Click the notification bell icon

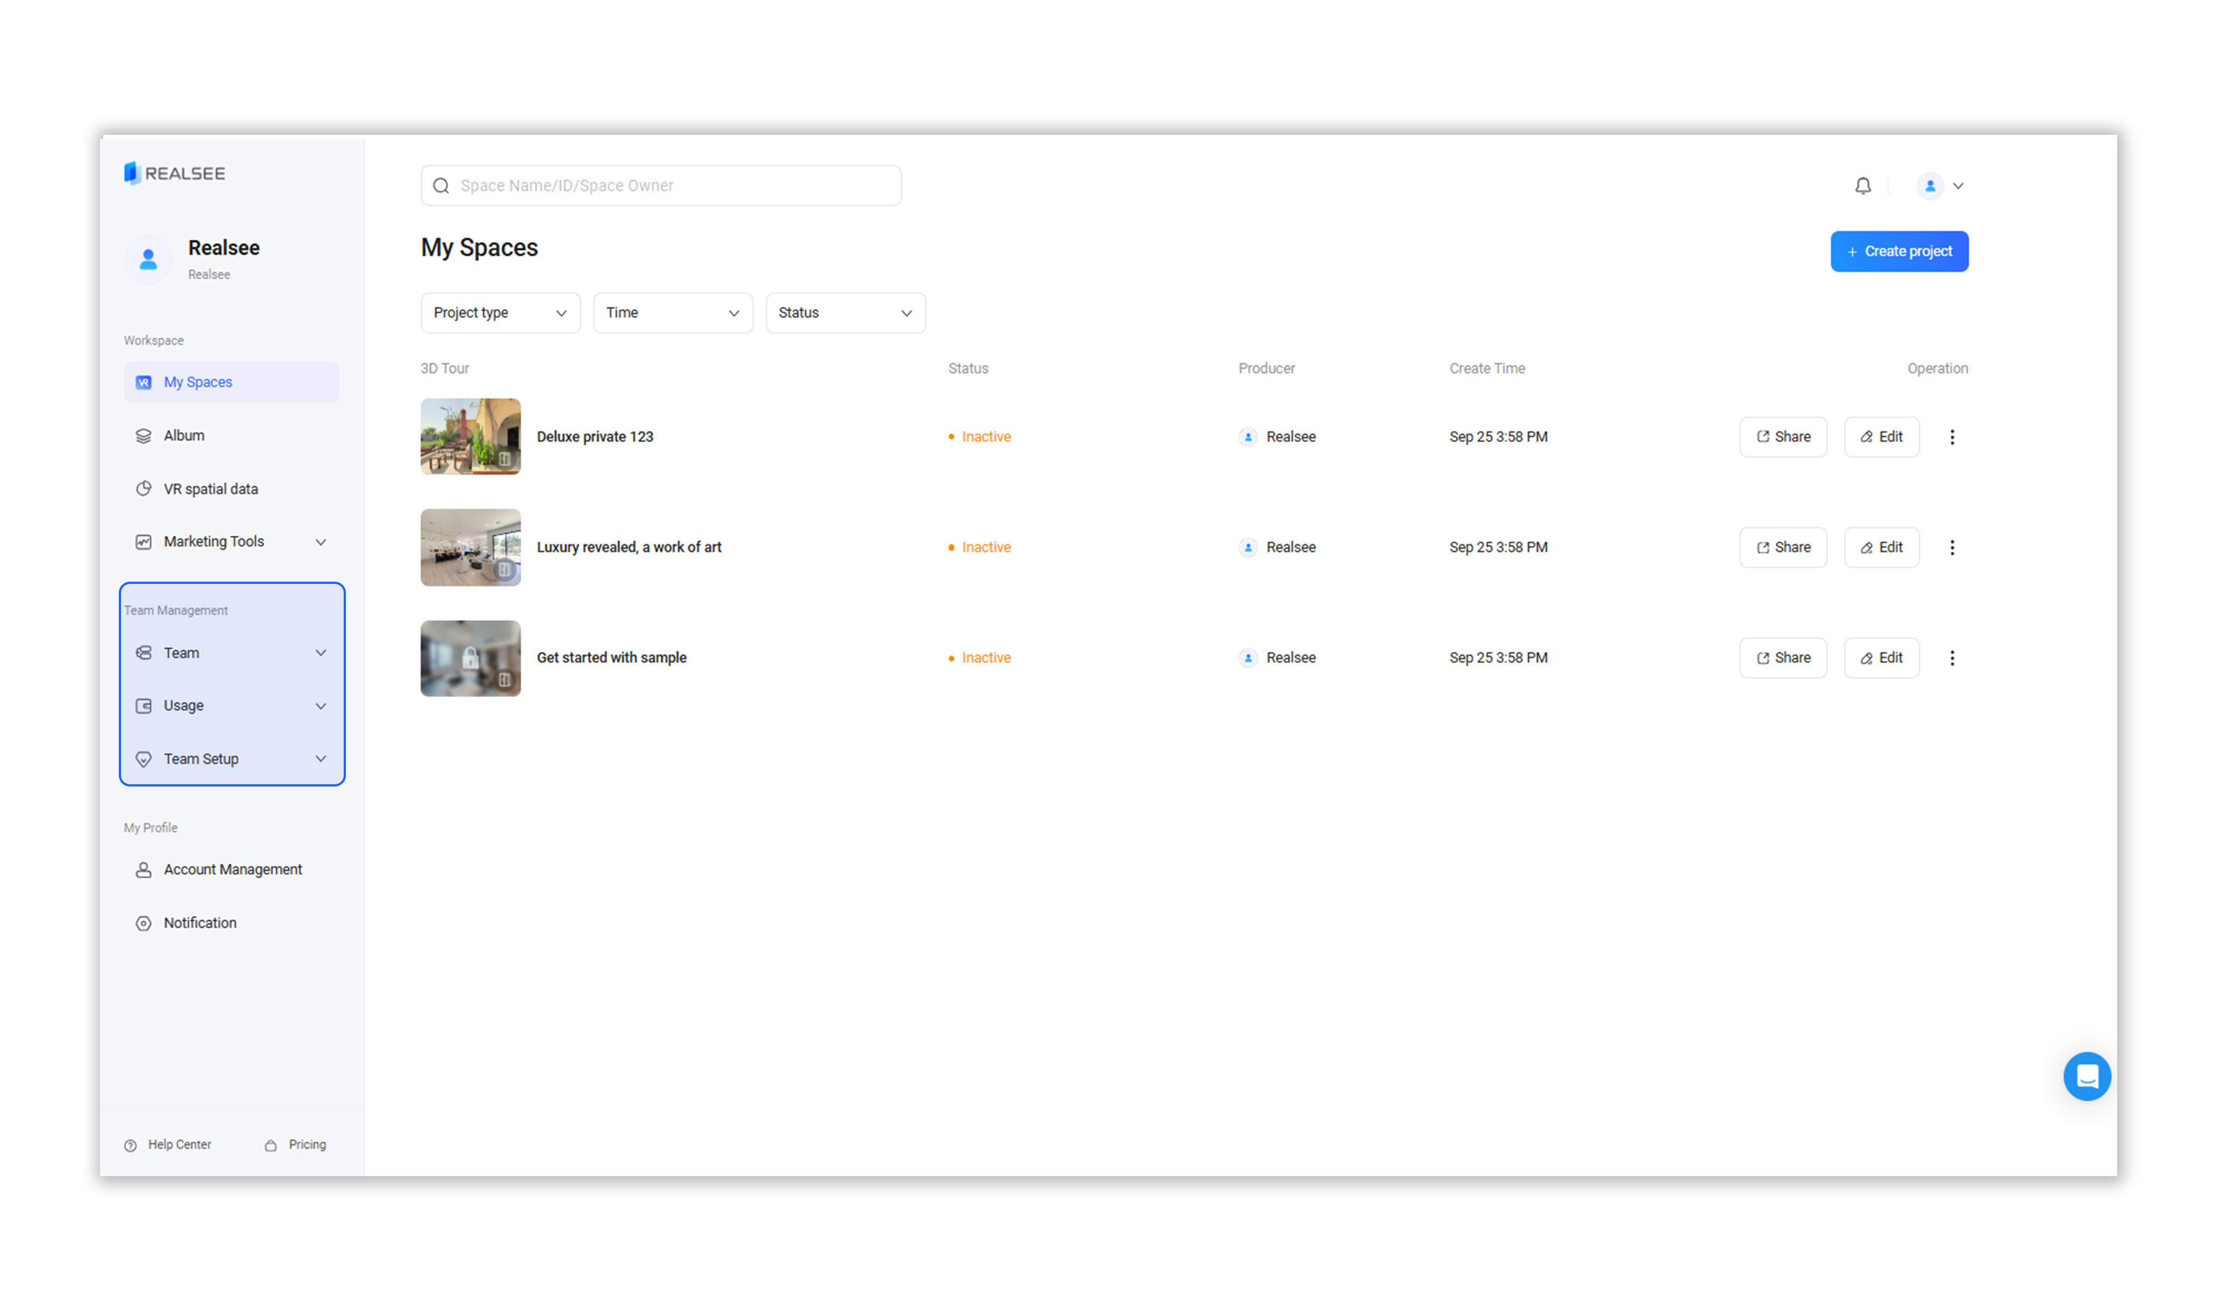(1862, 185)
